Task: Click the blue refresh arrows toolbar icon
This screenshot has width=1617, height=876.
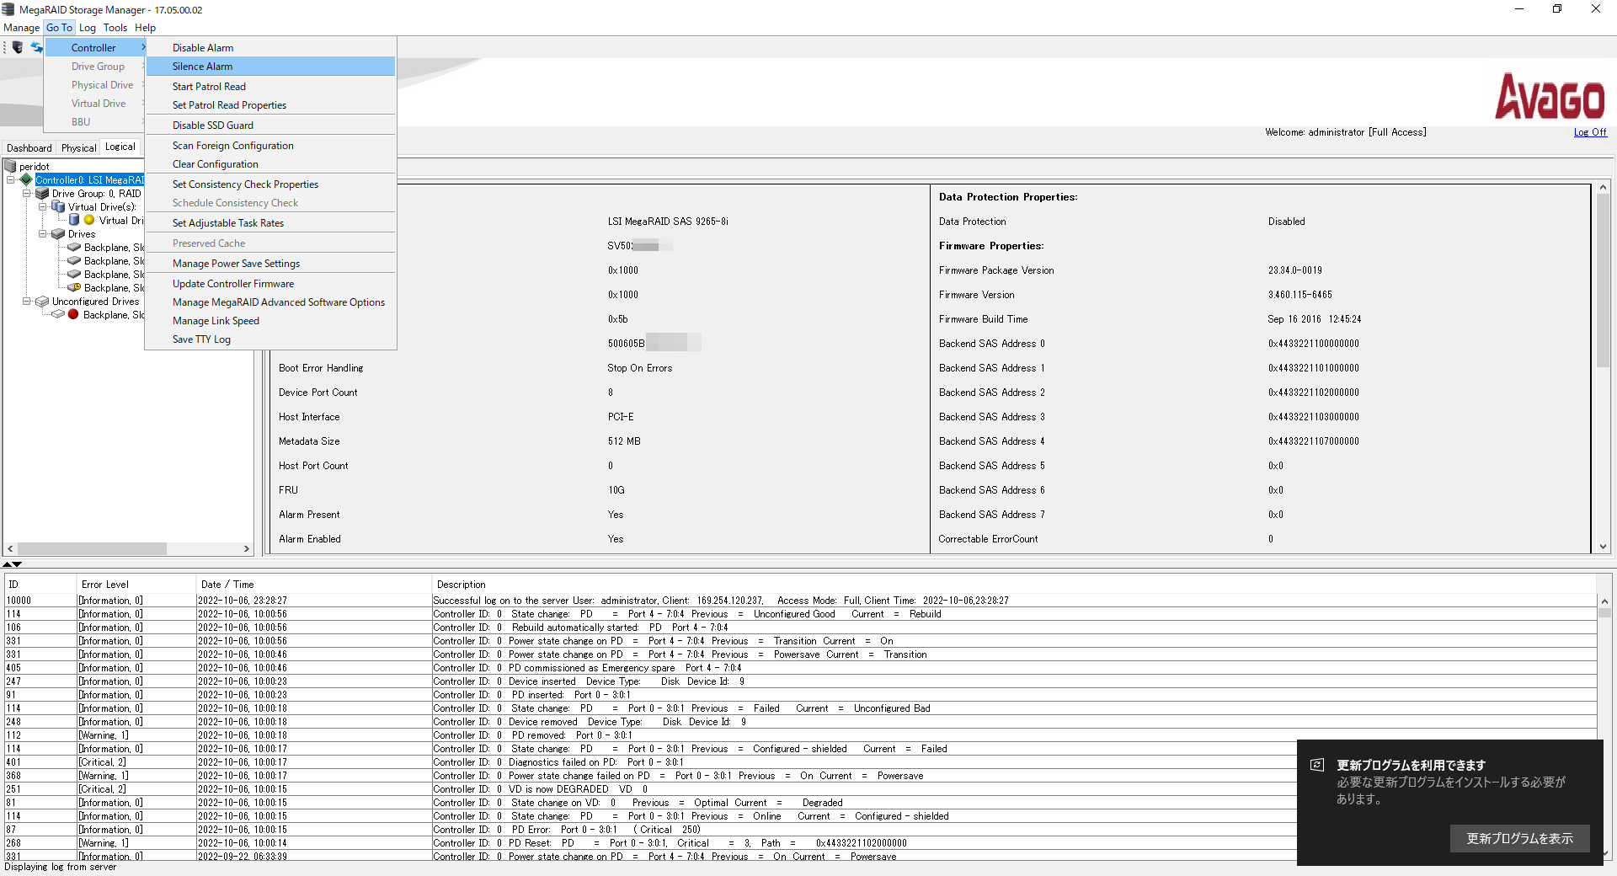Action: click(36, 48)
